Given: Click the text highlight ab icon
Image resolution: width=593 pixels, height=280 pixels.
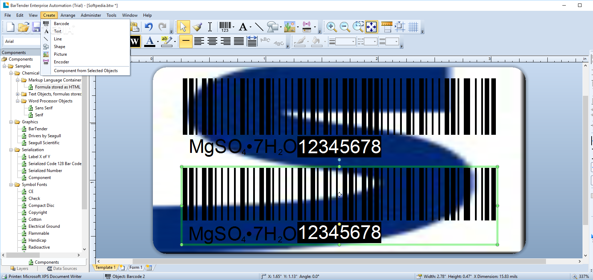Looking at the screenshot, I should pos(166,41).
